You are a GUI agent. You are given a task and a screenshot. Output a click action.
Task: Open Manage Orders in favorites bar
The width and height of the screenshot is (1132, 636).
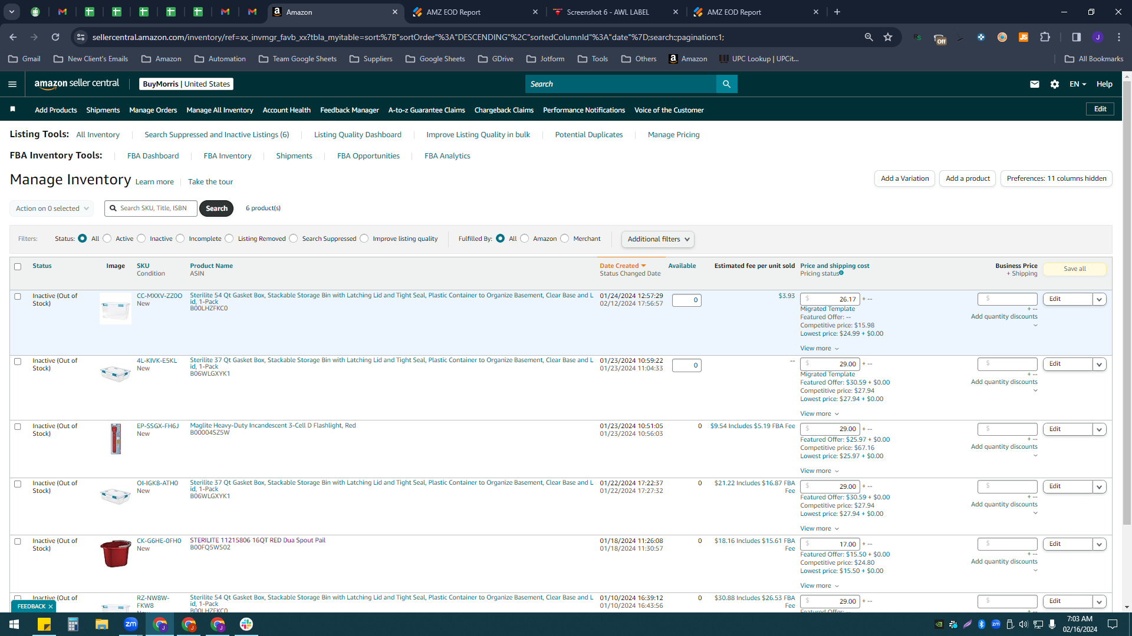click(153, 110)
